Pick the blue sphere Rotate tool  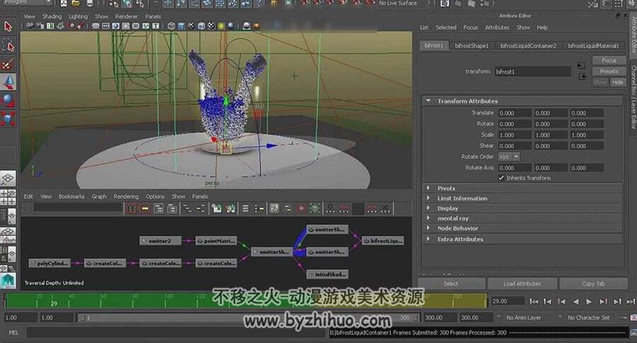click(8, 100)
